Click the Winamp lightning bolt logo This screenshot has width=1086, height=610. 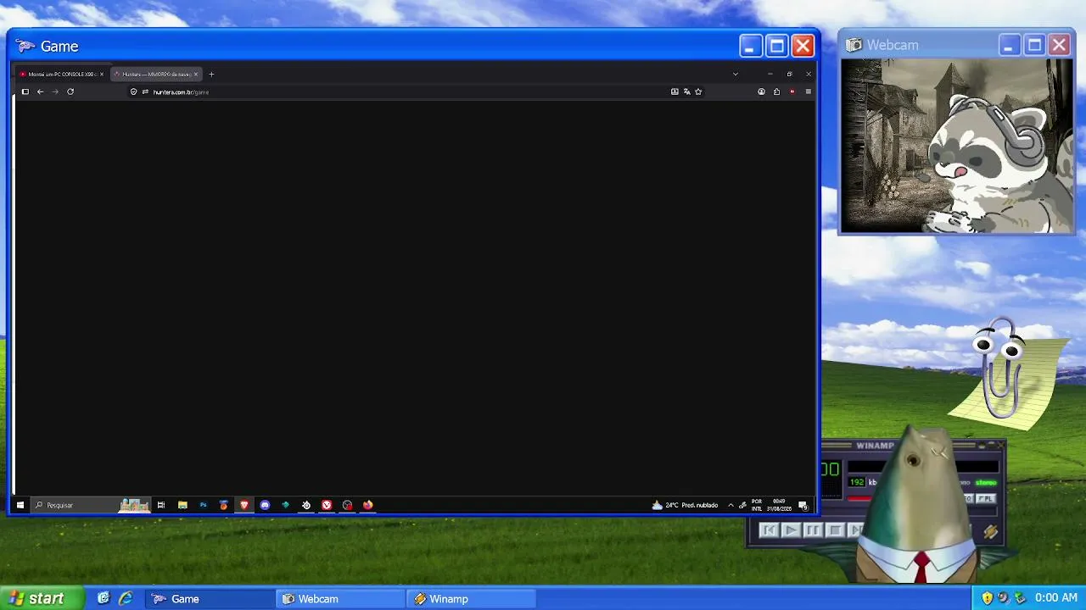click(x=990, y=531)
